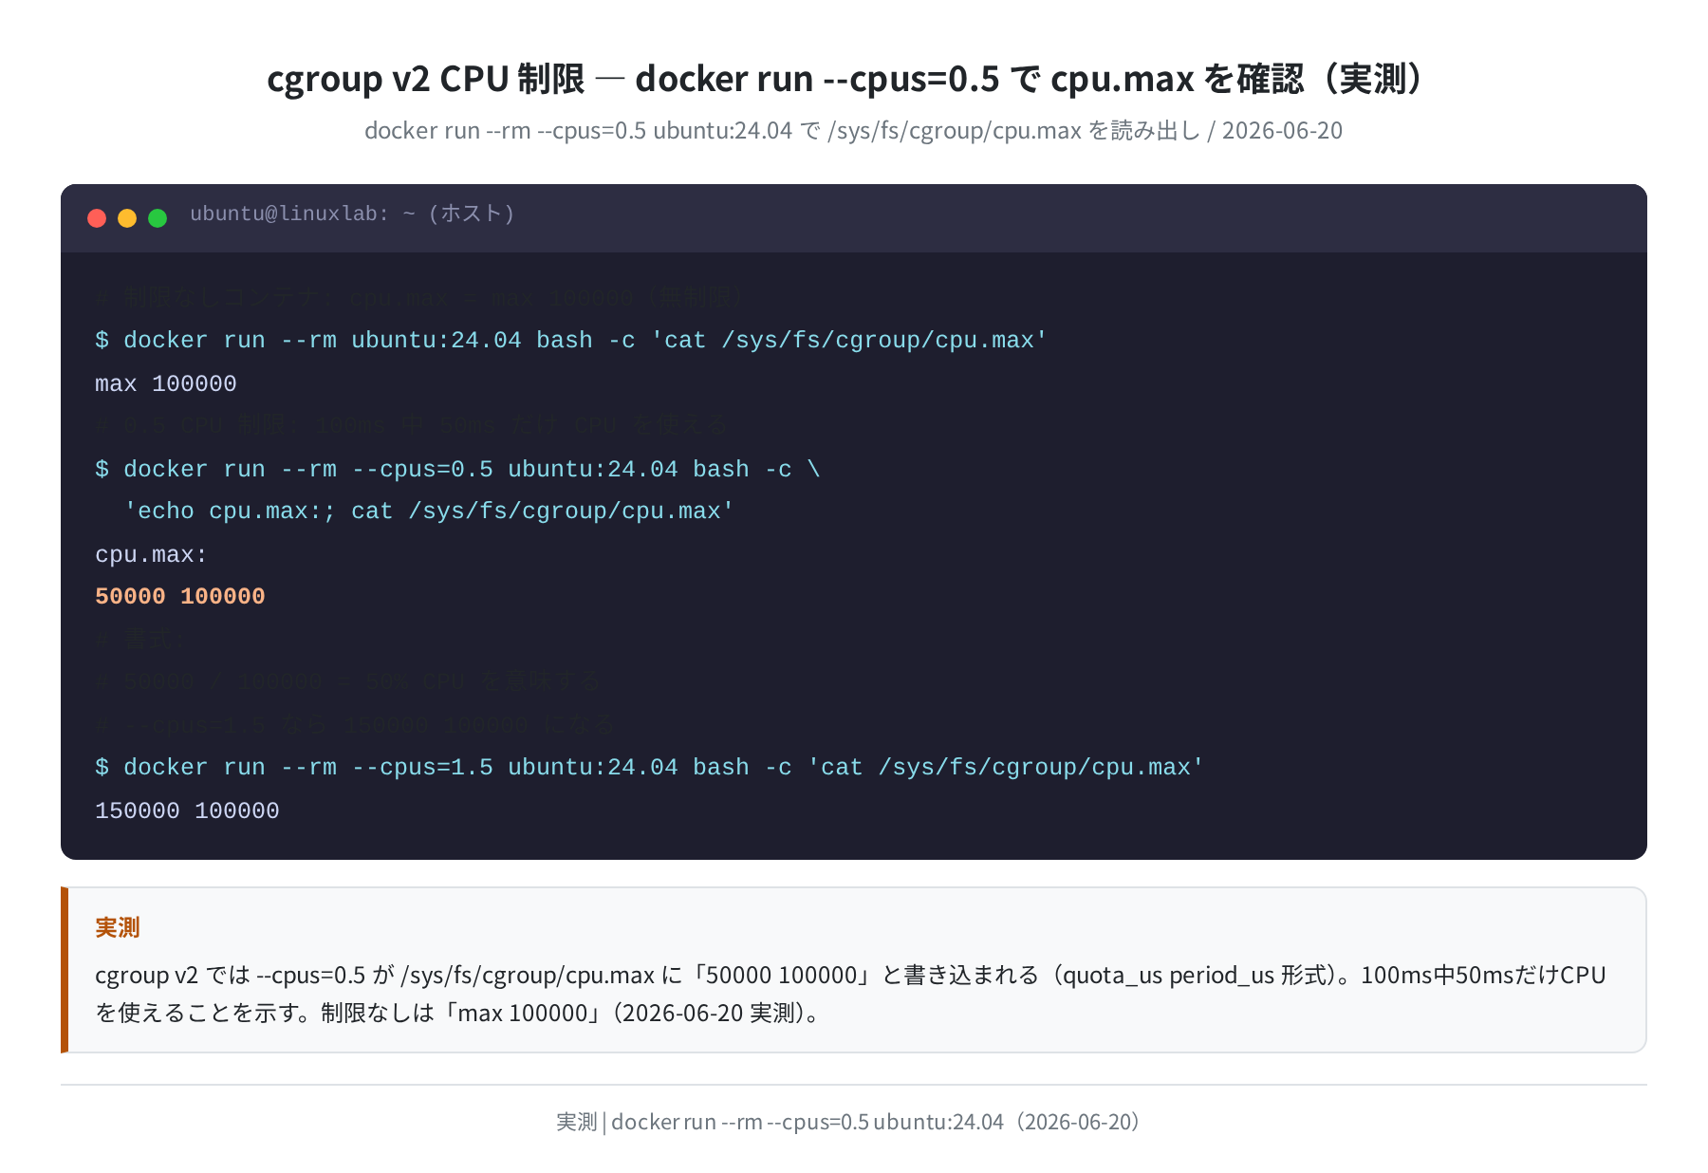This screenshot has height=1173, width=1708.
Task: Click the output '150000 100000'
Action: point(187,810)
